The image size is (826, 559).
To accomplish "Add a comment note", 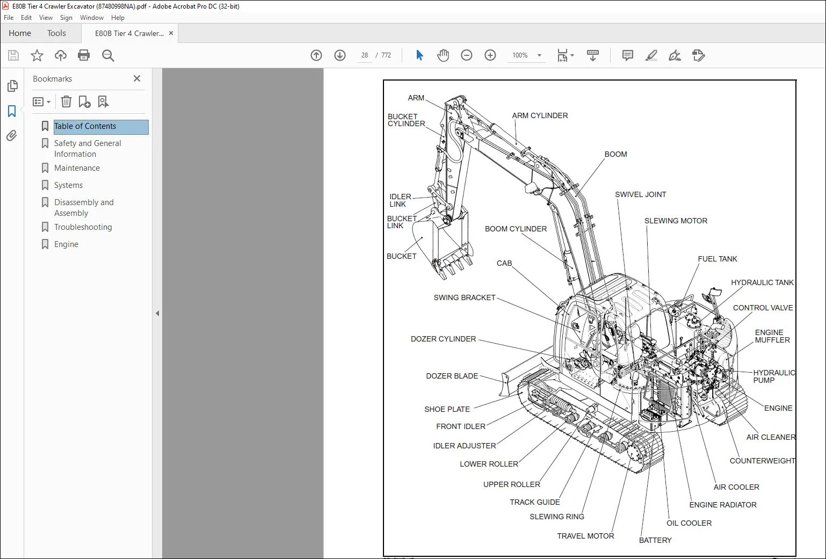I will (x=627, y=55).
